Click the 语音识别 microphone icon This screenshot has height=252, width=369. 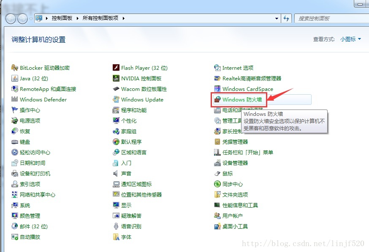[x=116, y=226]
